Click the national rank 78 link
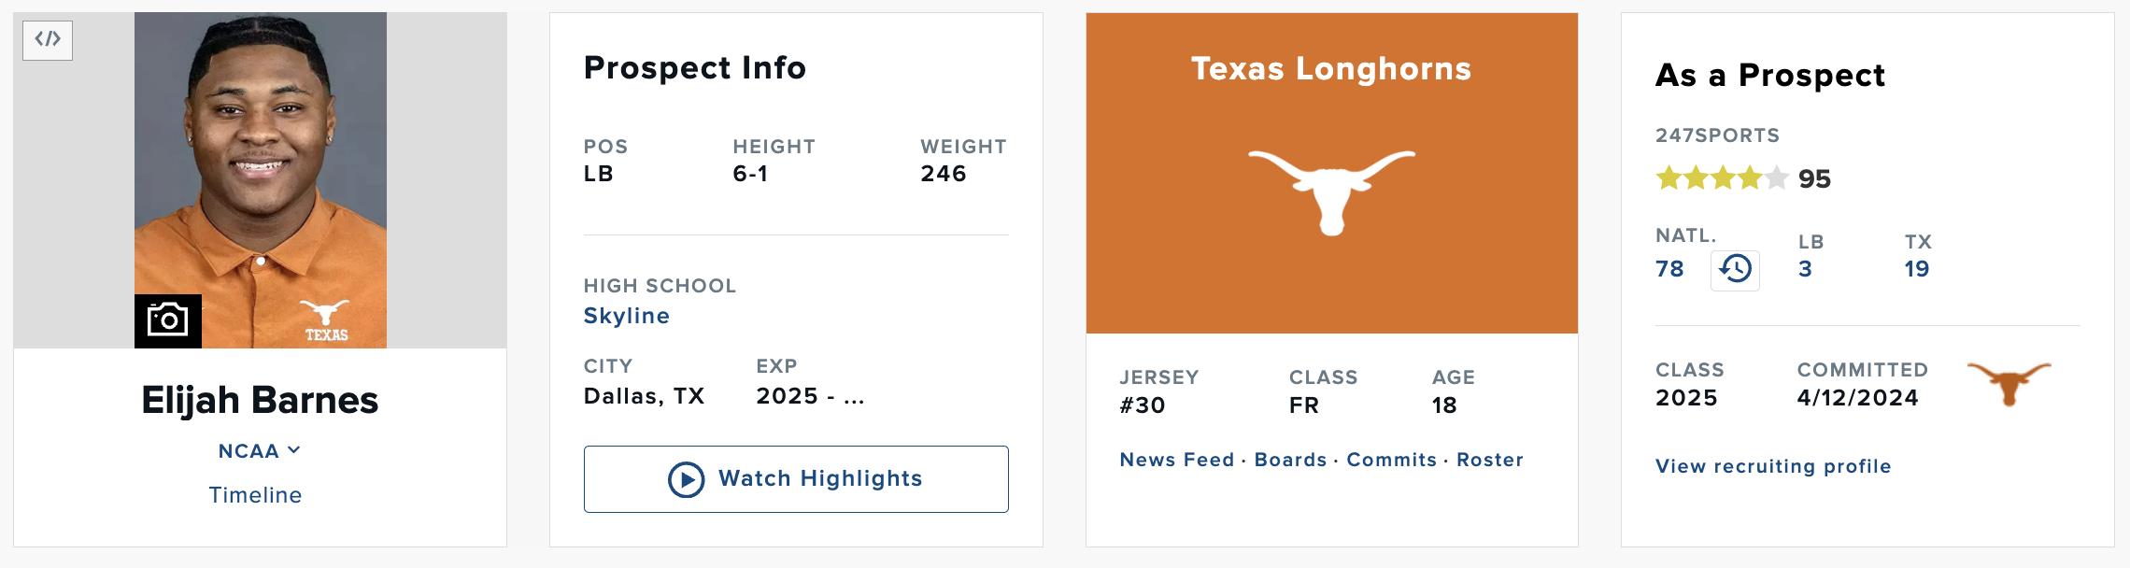The image size is (2130, 568). point(1669,269)
